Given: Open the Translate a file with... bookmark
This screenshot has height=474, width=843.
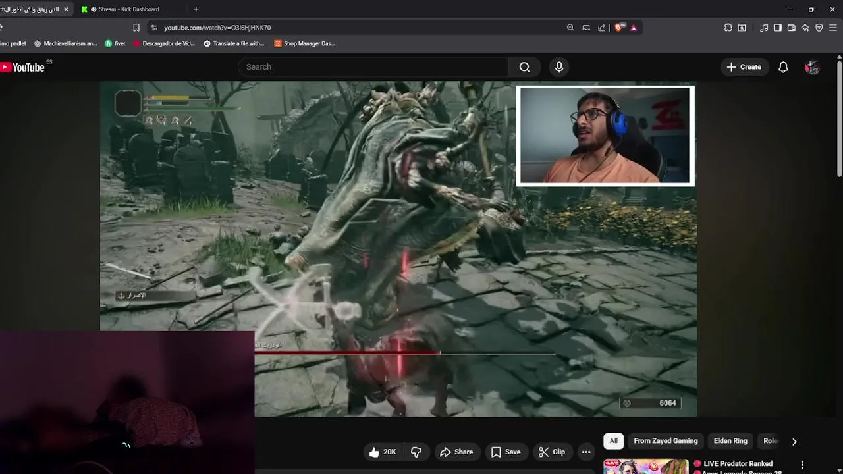Looking at the screenshot, I should coord(234,43).
